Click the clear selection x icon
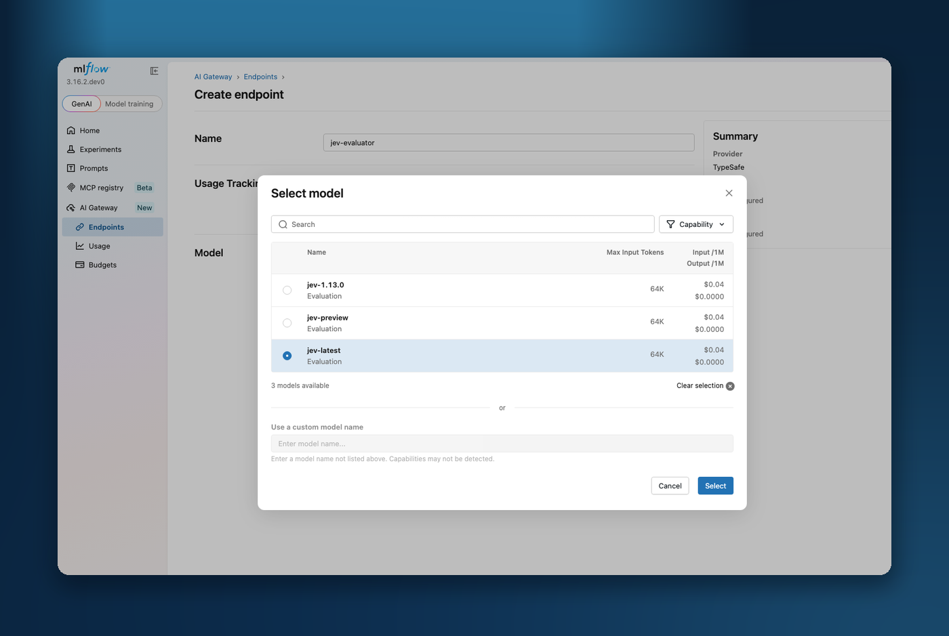 (x=730, y=386)
